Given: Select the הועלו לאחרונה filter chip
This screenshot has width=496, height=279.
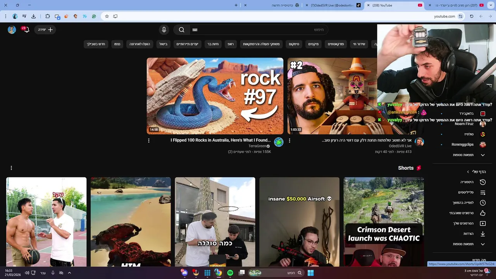Looking at the screenshot, I should 140,44.
